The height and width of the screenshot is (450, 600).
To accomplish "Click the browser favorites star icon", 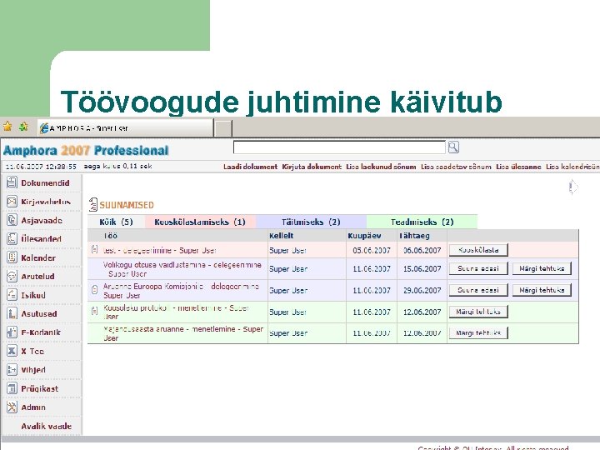I will click(x=7, y=127).
